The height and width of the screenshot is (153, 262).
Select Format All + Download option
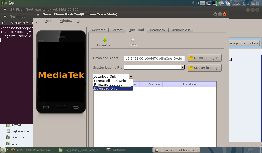coord(113,81)
